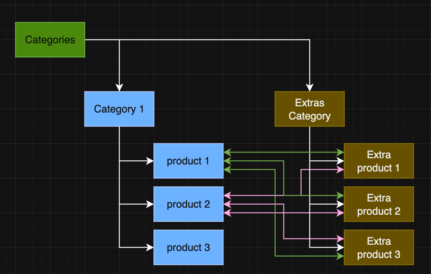Click white arrowhead entering product 2
Image resolution: width=431 pixels, height=274 pixels.
[150, 204]
